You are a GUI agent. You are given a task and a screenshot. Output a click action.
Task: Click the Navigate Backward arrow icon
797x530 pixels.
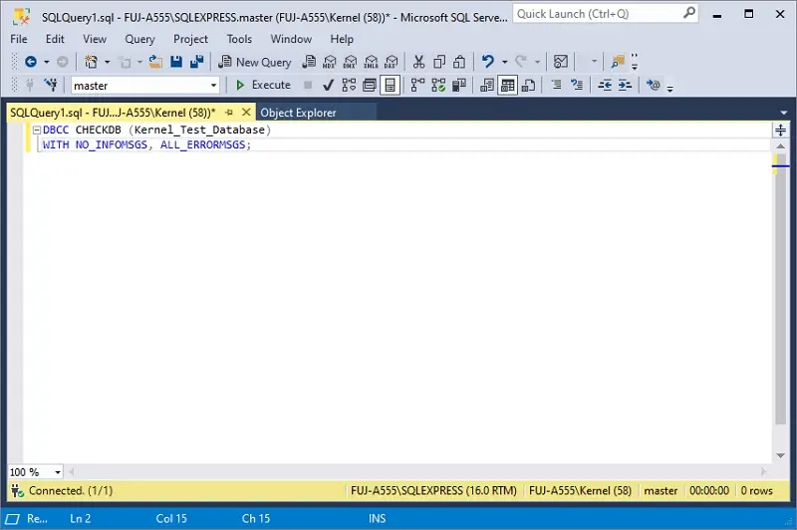[31, 62]
